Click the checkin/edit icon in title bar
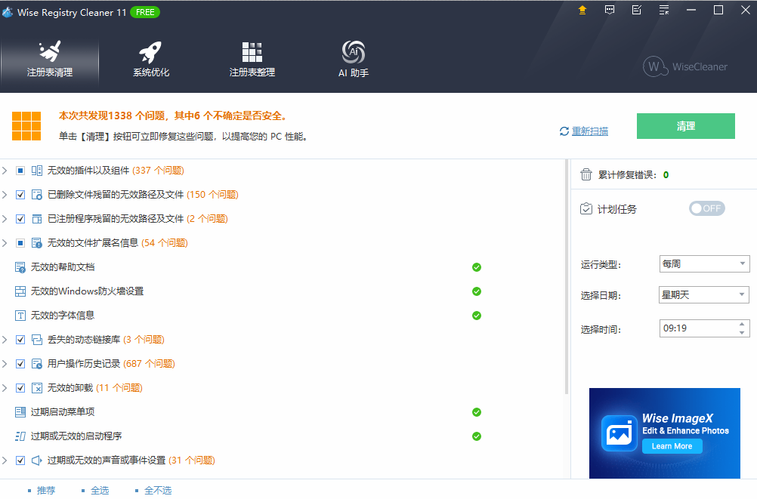This screenshot has height=499, width=757. click(x=635, y=11)
